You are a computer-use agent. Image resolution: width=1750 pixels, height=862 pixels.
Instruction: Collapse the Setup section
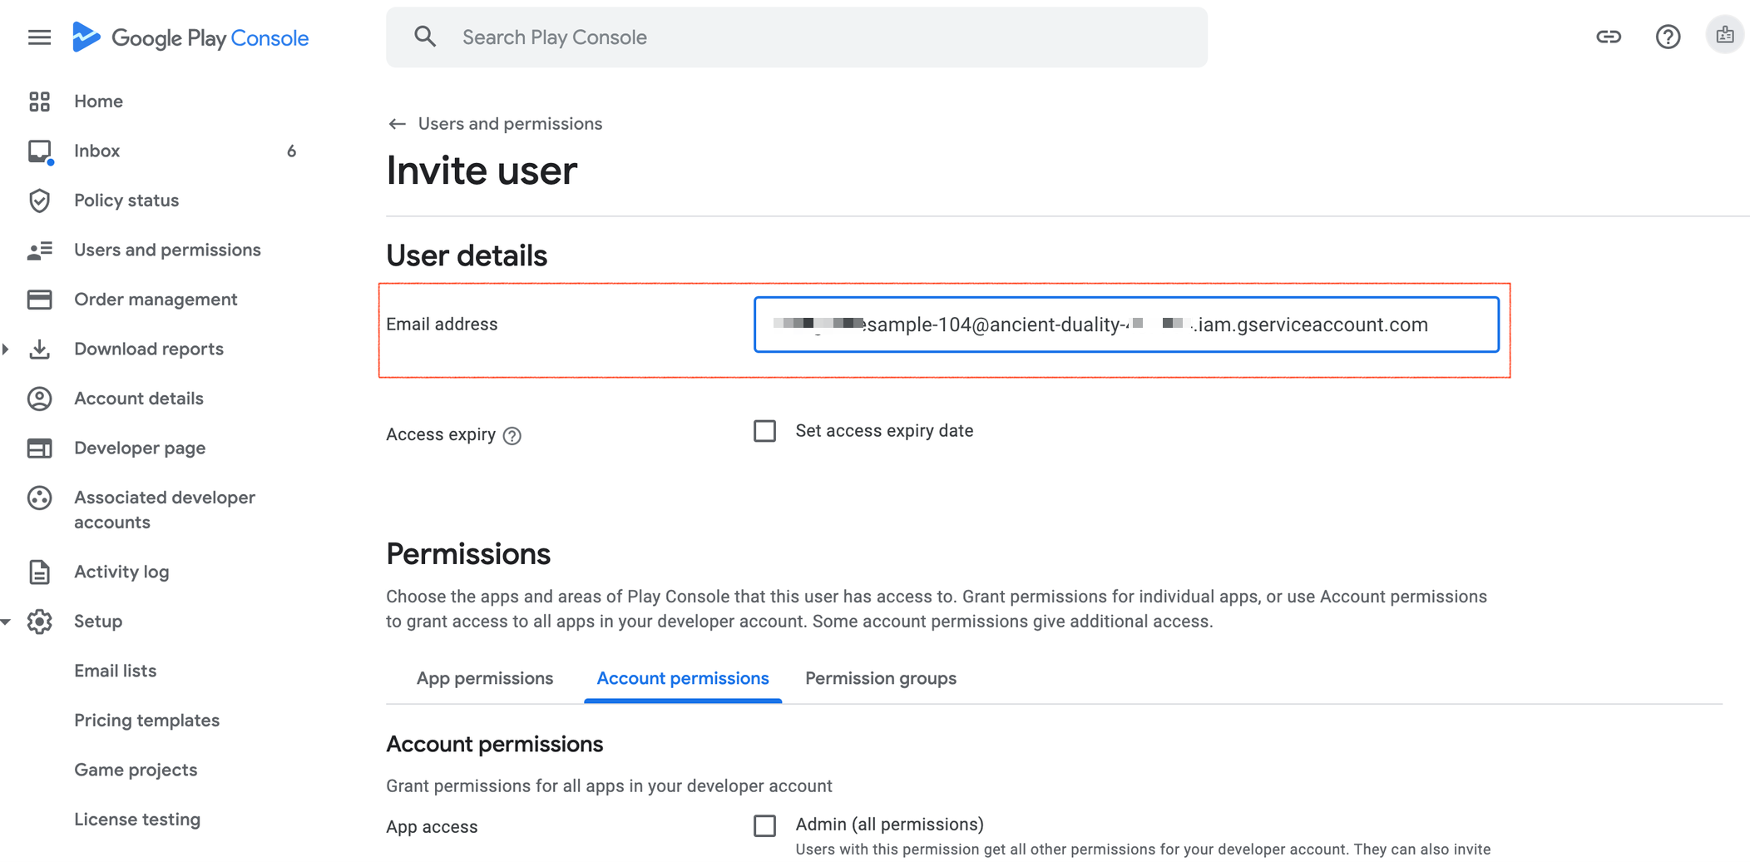click(x=7, y=622)
